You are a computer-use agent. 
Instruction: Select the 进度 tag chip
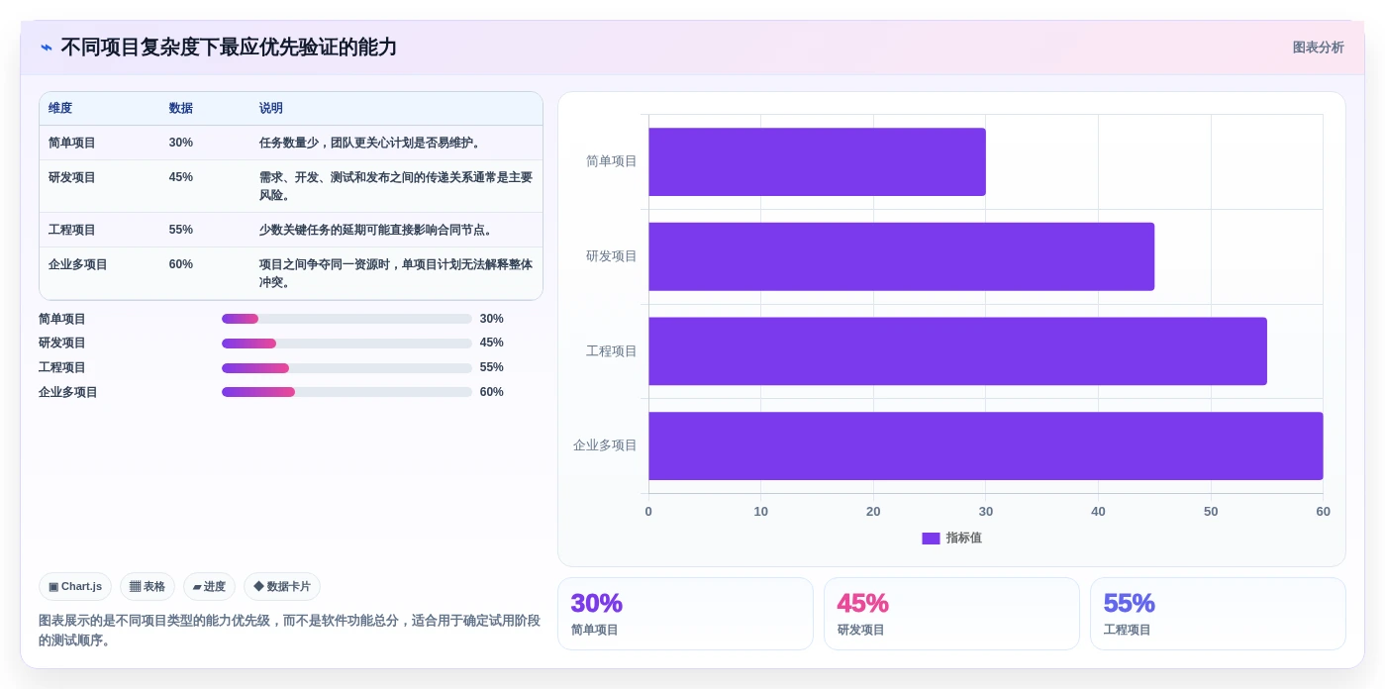pos(209,586)
